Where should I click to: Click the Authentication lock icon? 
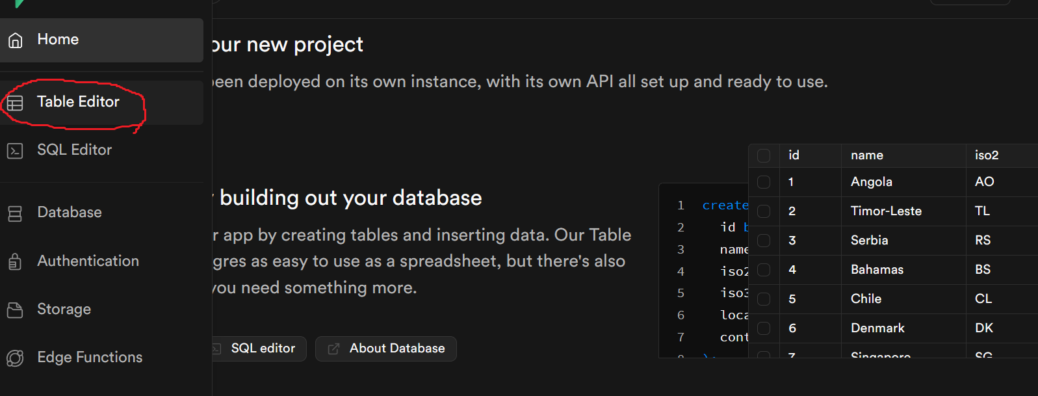click(x=15, y=261)
